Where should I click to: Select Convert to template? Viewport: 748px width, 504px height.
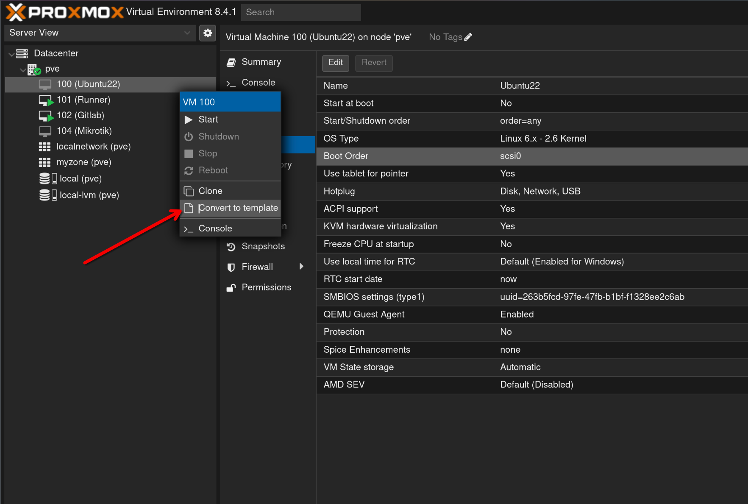[230, 208]
